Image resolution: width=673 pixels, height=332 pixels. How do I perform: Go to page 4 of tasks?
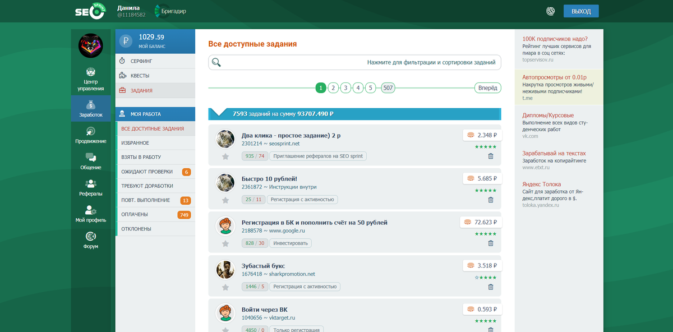click(358, 88)
